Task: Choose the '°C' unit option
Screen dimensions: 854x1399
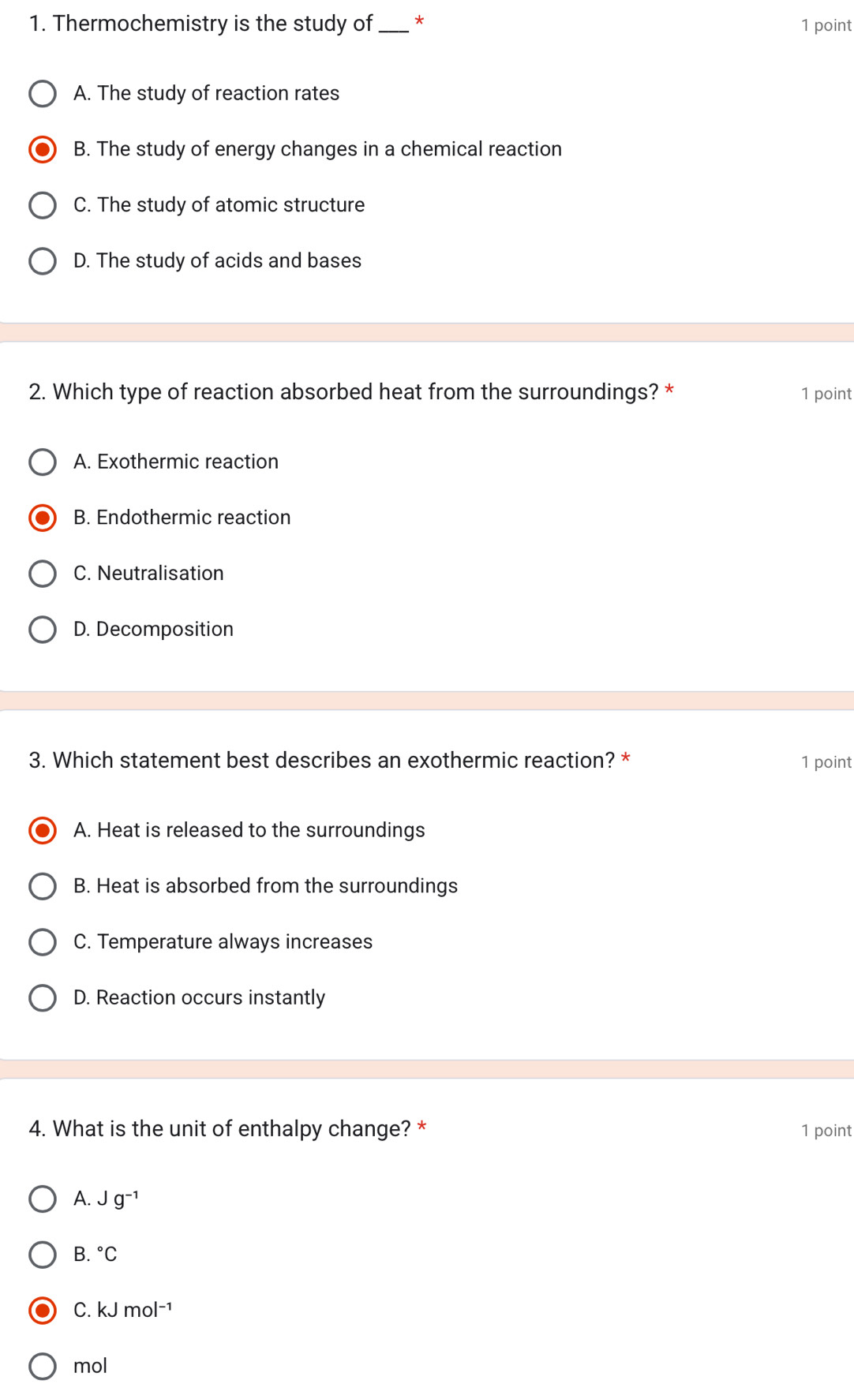Action: pyautogui.click(x=43, y=1255)
